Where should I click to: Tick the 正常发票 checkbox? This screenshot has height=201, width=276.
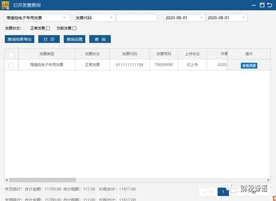coord(48,28)
